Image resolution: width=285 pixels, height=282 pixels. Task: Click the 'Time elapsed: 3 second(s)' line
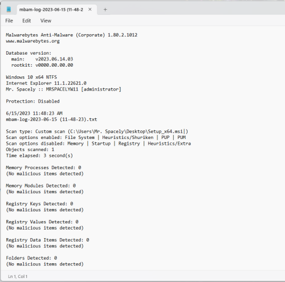point(39,156)
